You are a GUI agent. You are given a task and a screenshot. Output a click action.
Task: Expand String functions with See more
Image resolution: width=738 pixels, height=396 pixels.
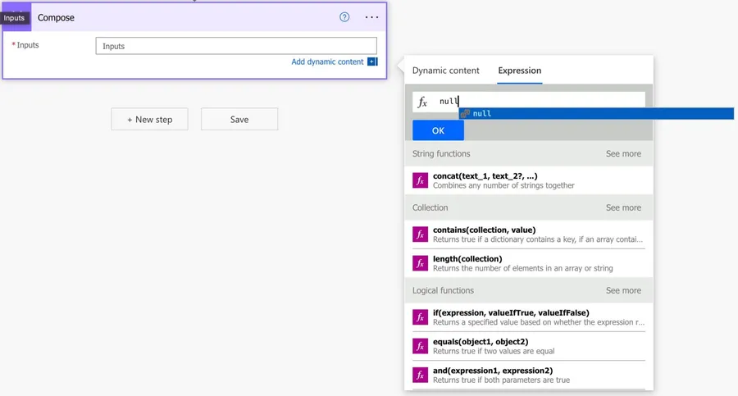tap(623, 154)
